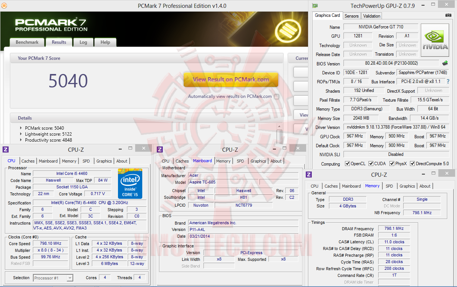Click the DRAM Frequency 798.1 MHz value
This screenshot has width=457, height=287.
pyautogui.click(x=394, y=229)
